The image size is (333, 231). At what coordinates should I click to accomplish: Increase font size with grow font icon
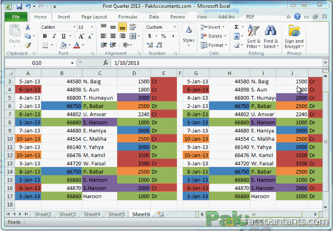point(81,36)
